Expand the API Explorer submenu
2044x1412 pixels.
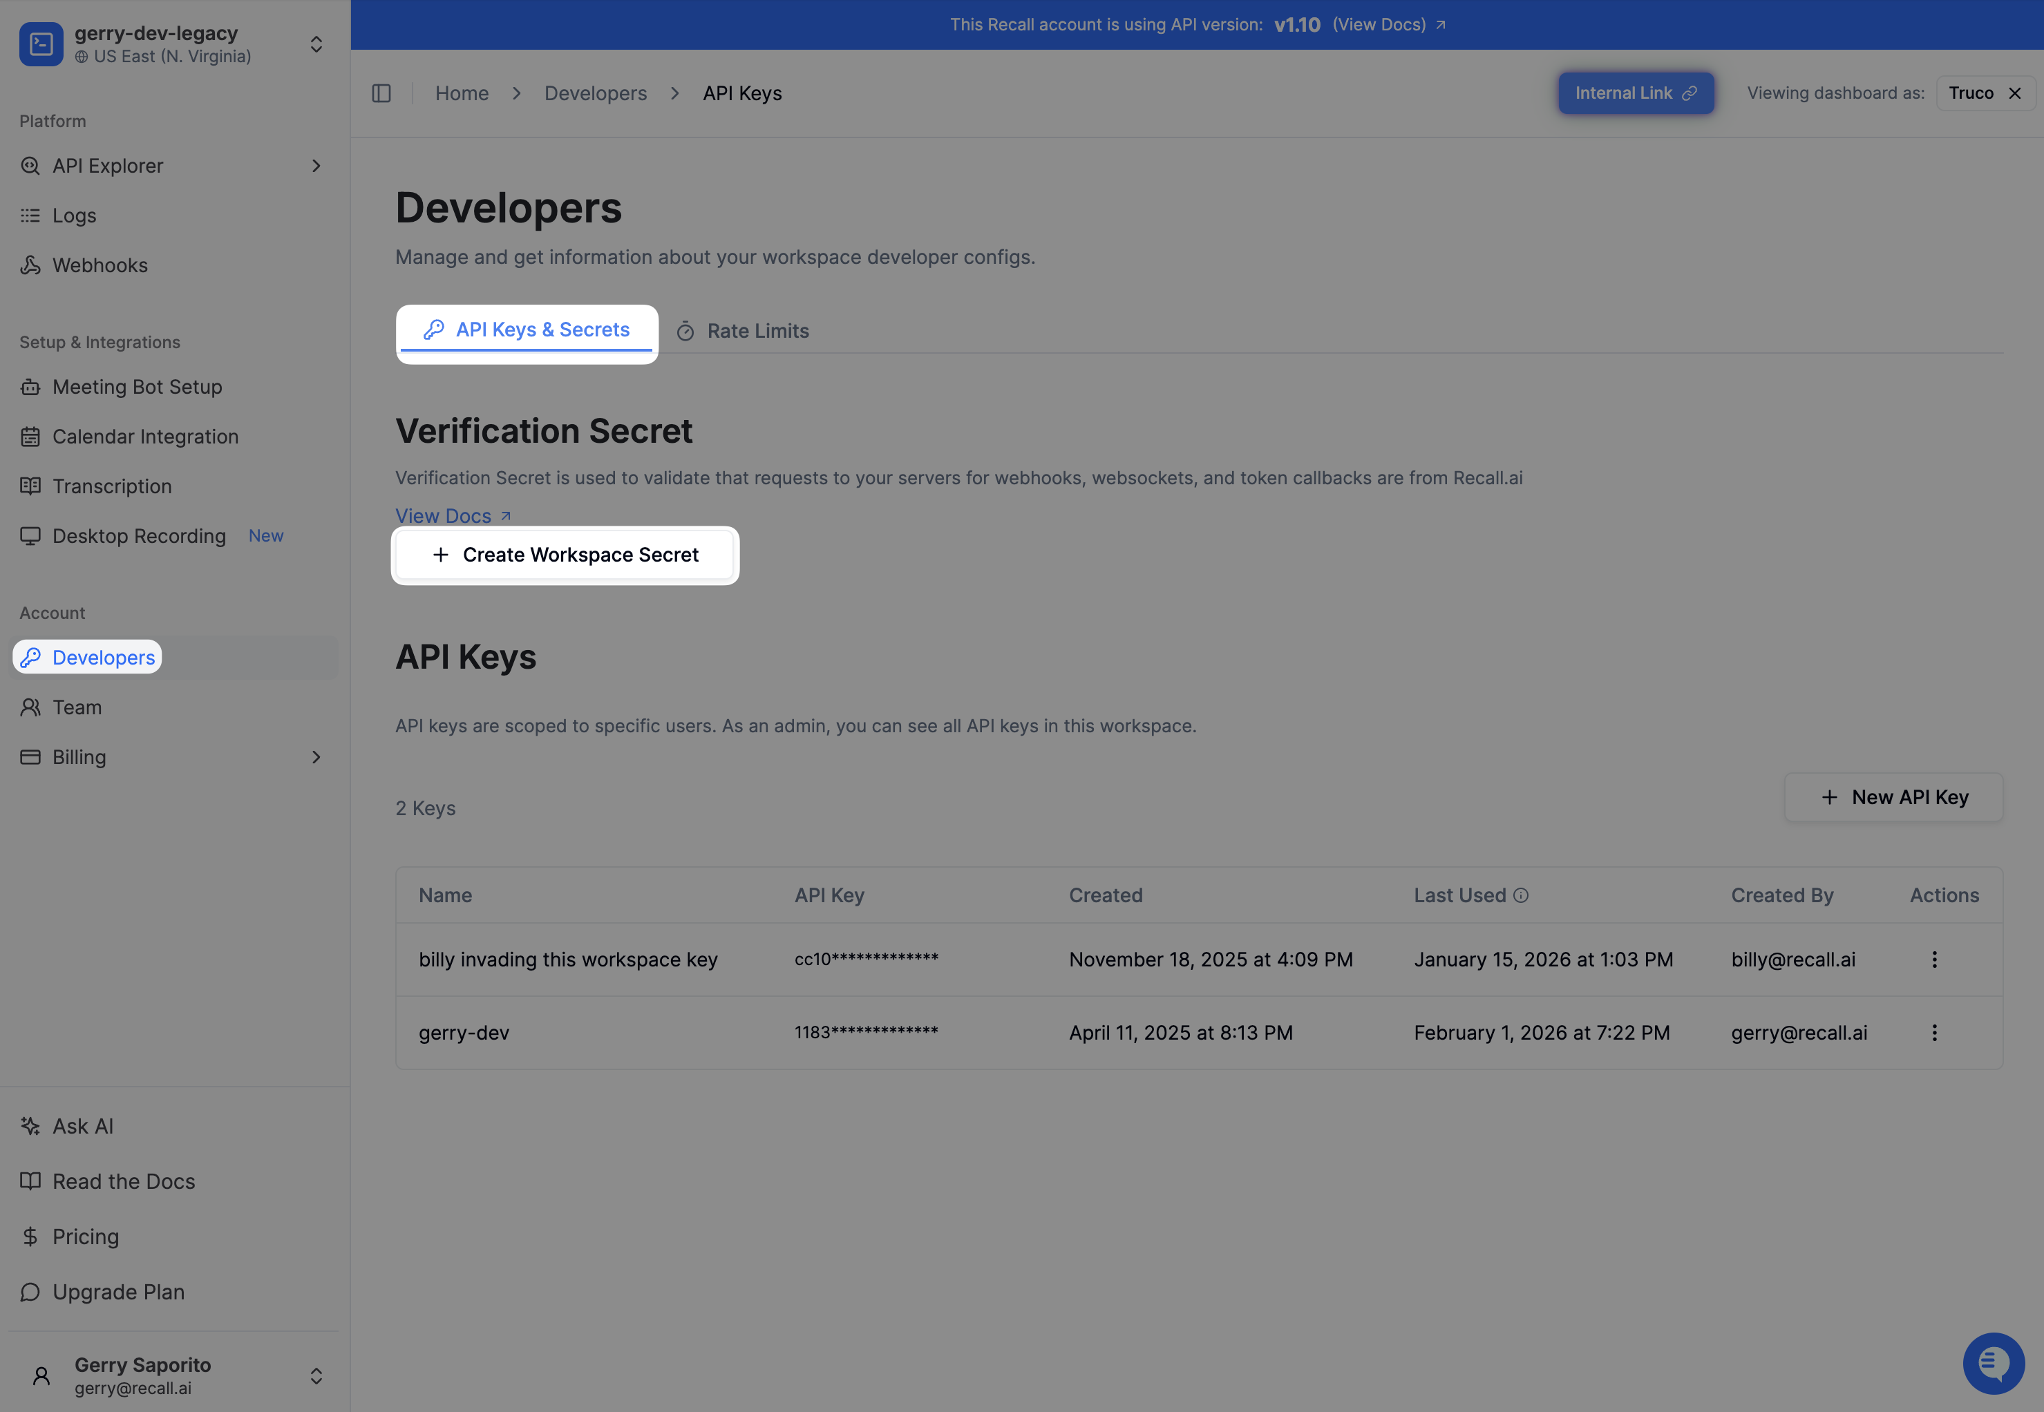316,165
